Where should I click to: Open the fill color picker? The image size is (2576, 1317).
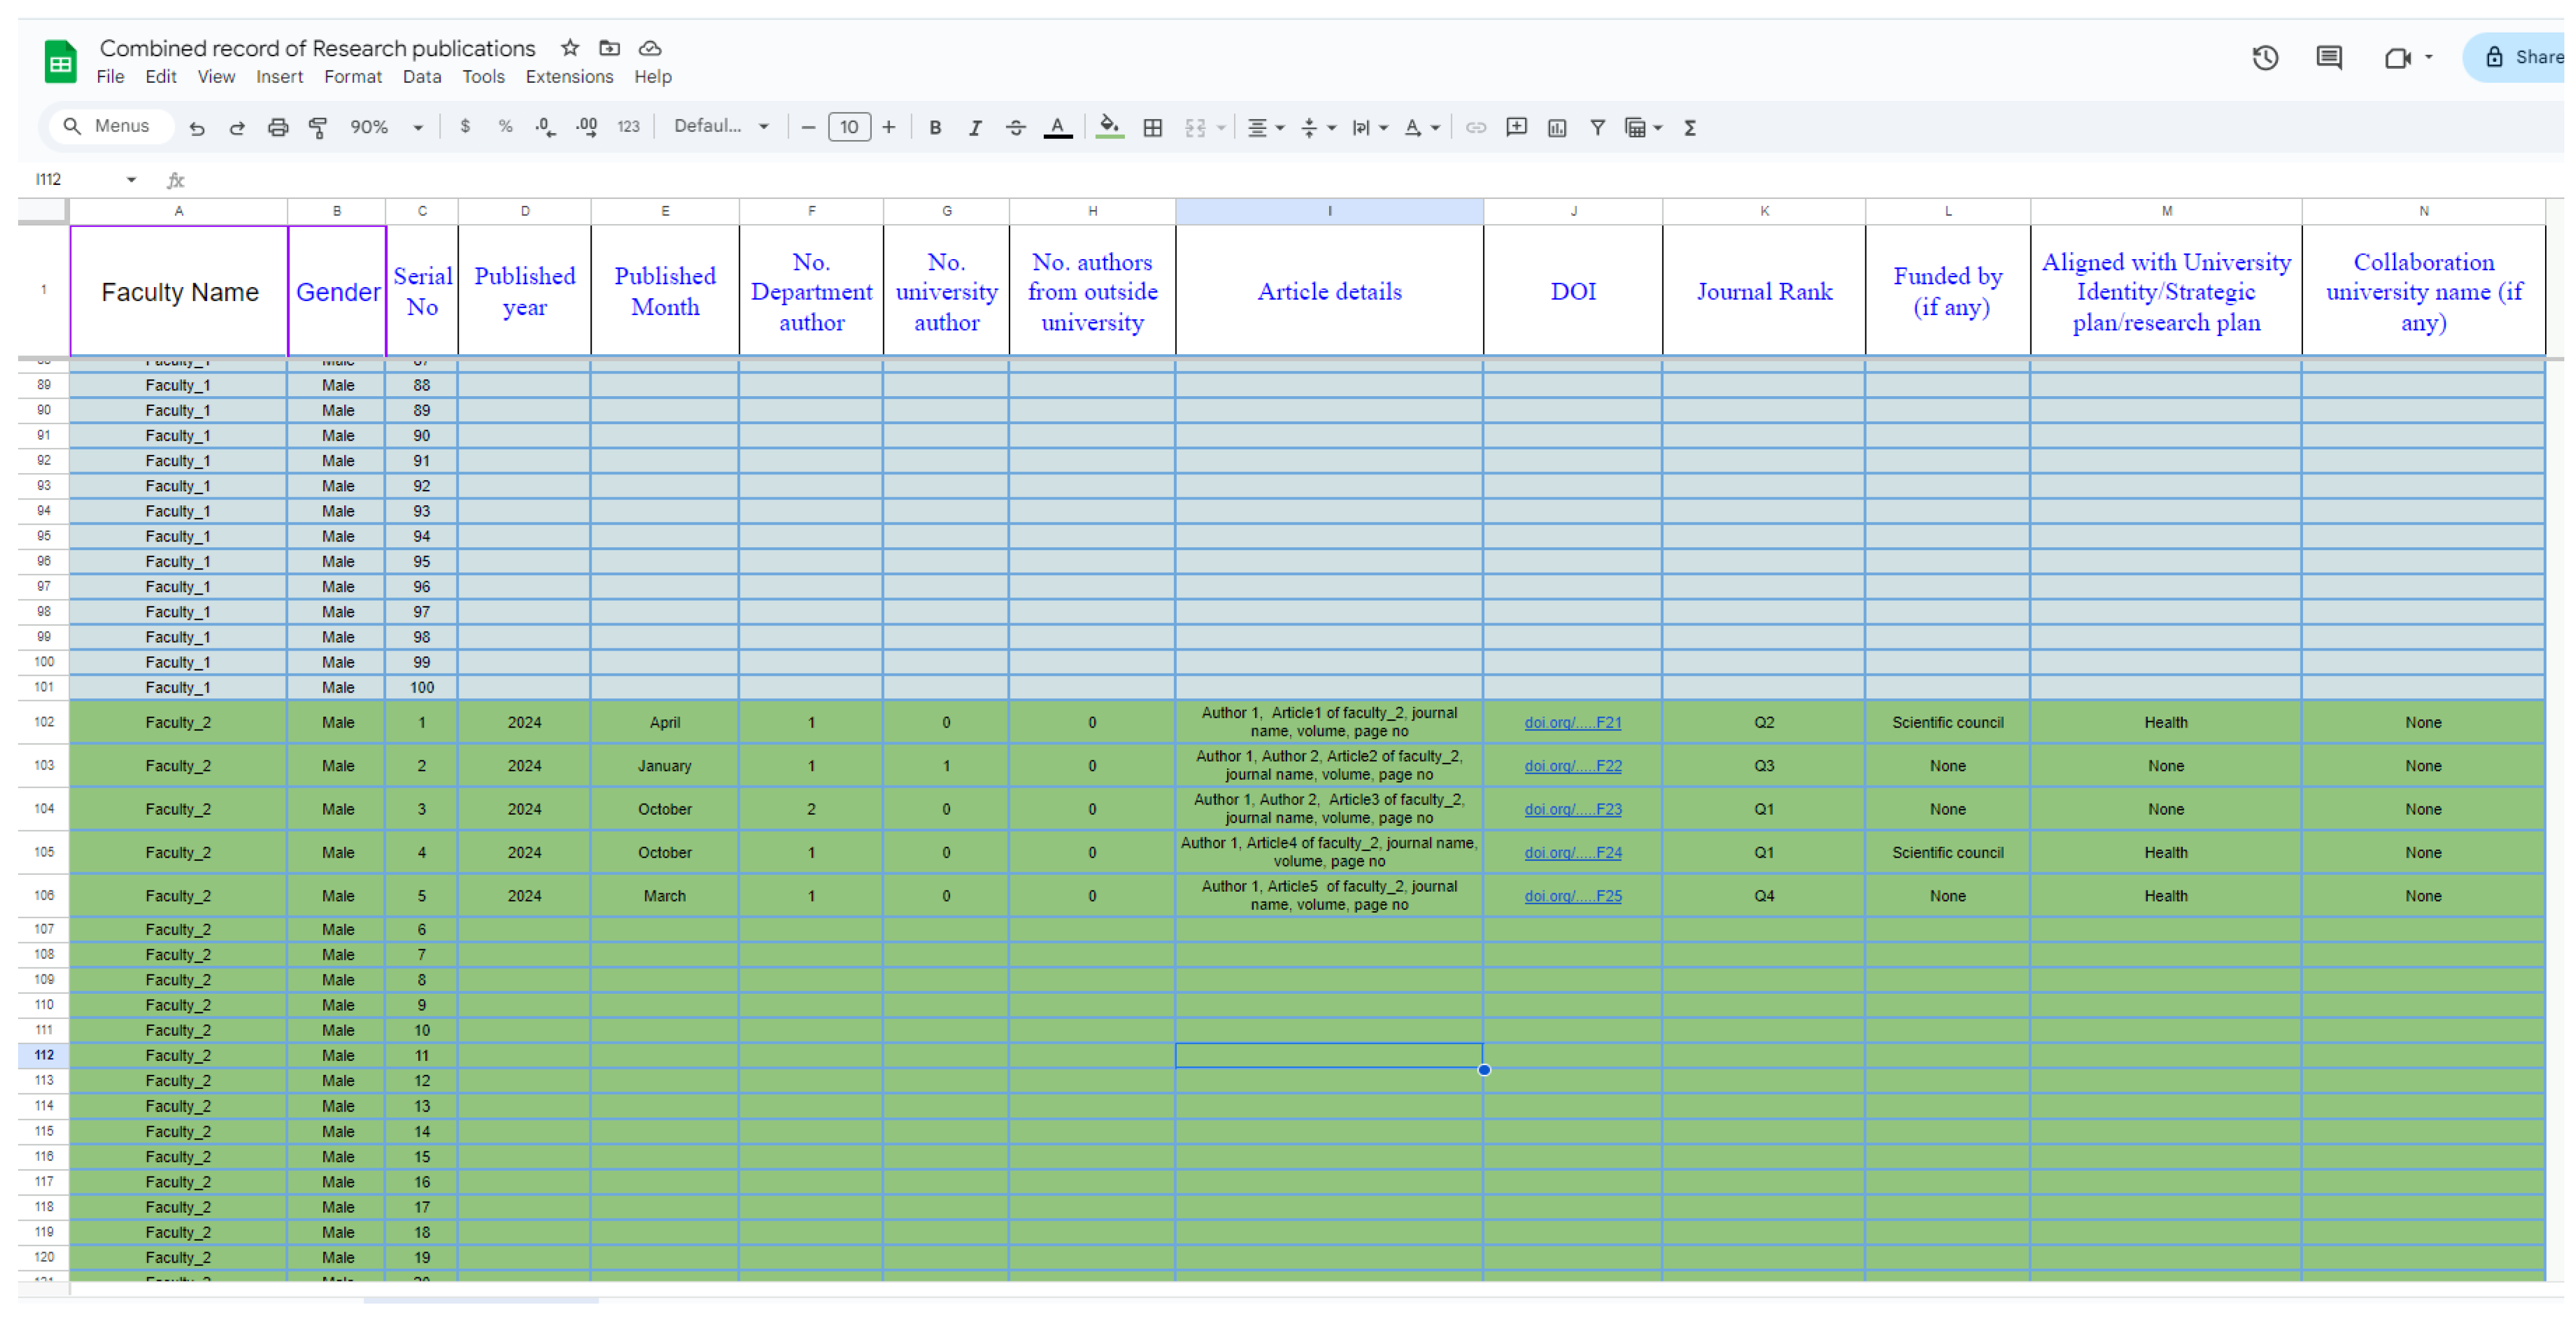(1109, 128)
